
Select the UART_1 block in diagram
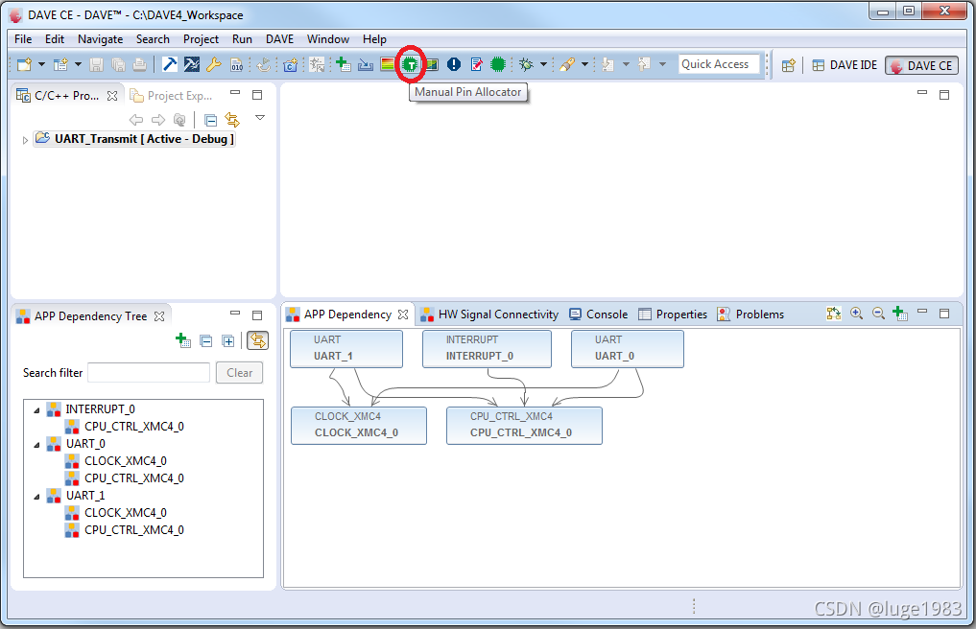[x=346, y=348]
